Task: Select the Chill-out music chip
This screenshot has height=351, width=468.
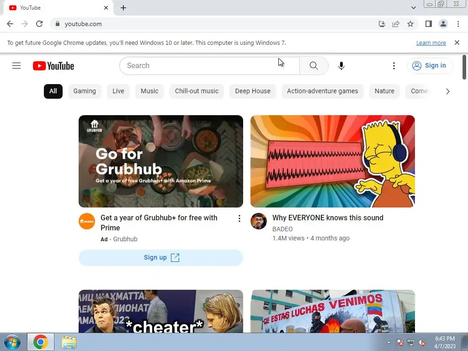Action: (x=197, y=91)
